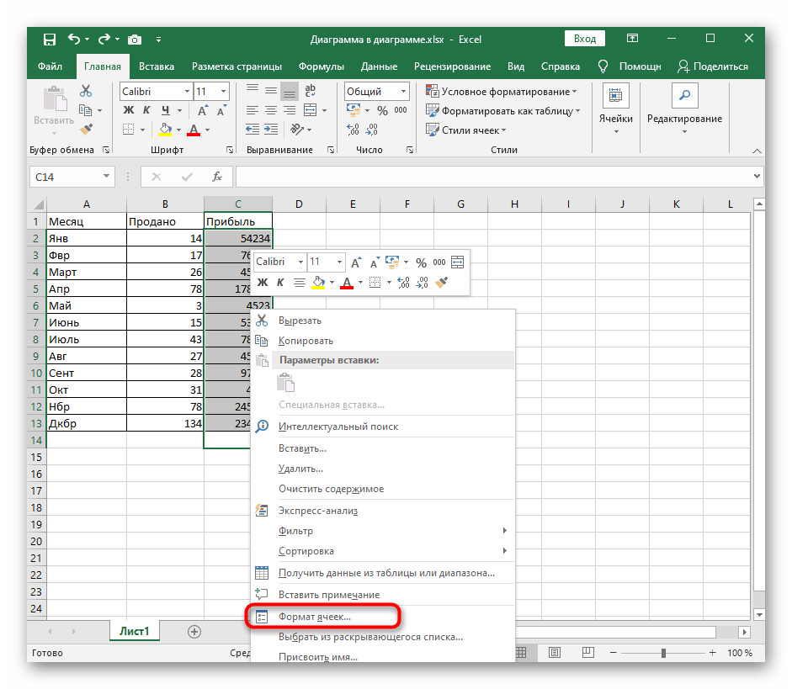
Task: Click mini toolbar merge cells icon
Action: click(457, 262)
